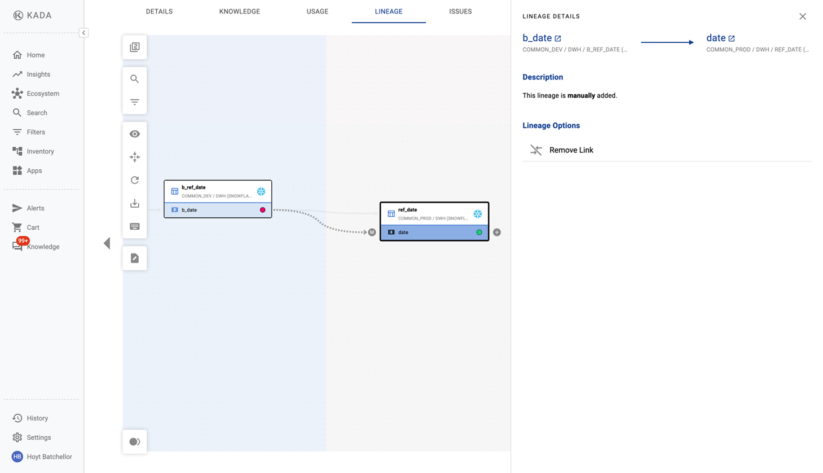Toggle the switch at bottom of toolbar

tap(134, 441)
